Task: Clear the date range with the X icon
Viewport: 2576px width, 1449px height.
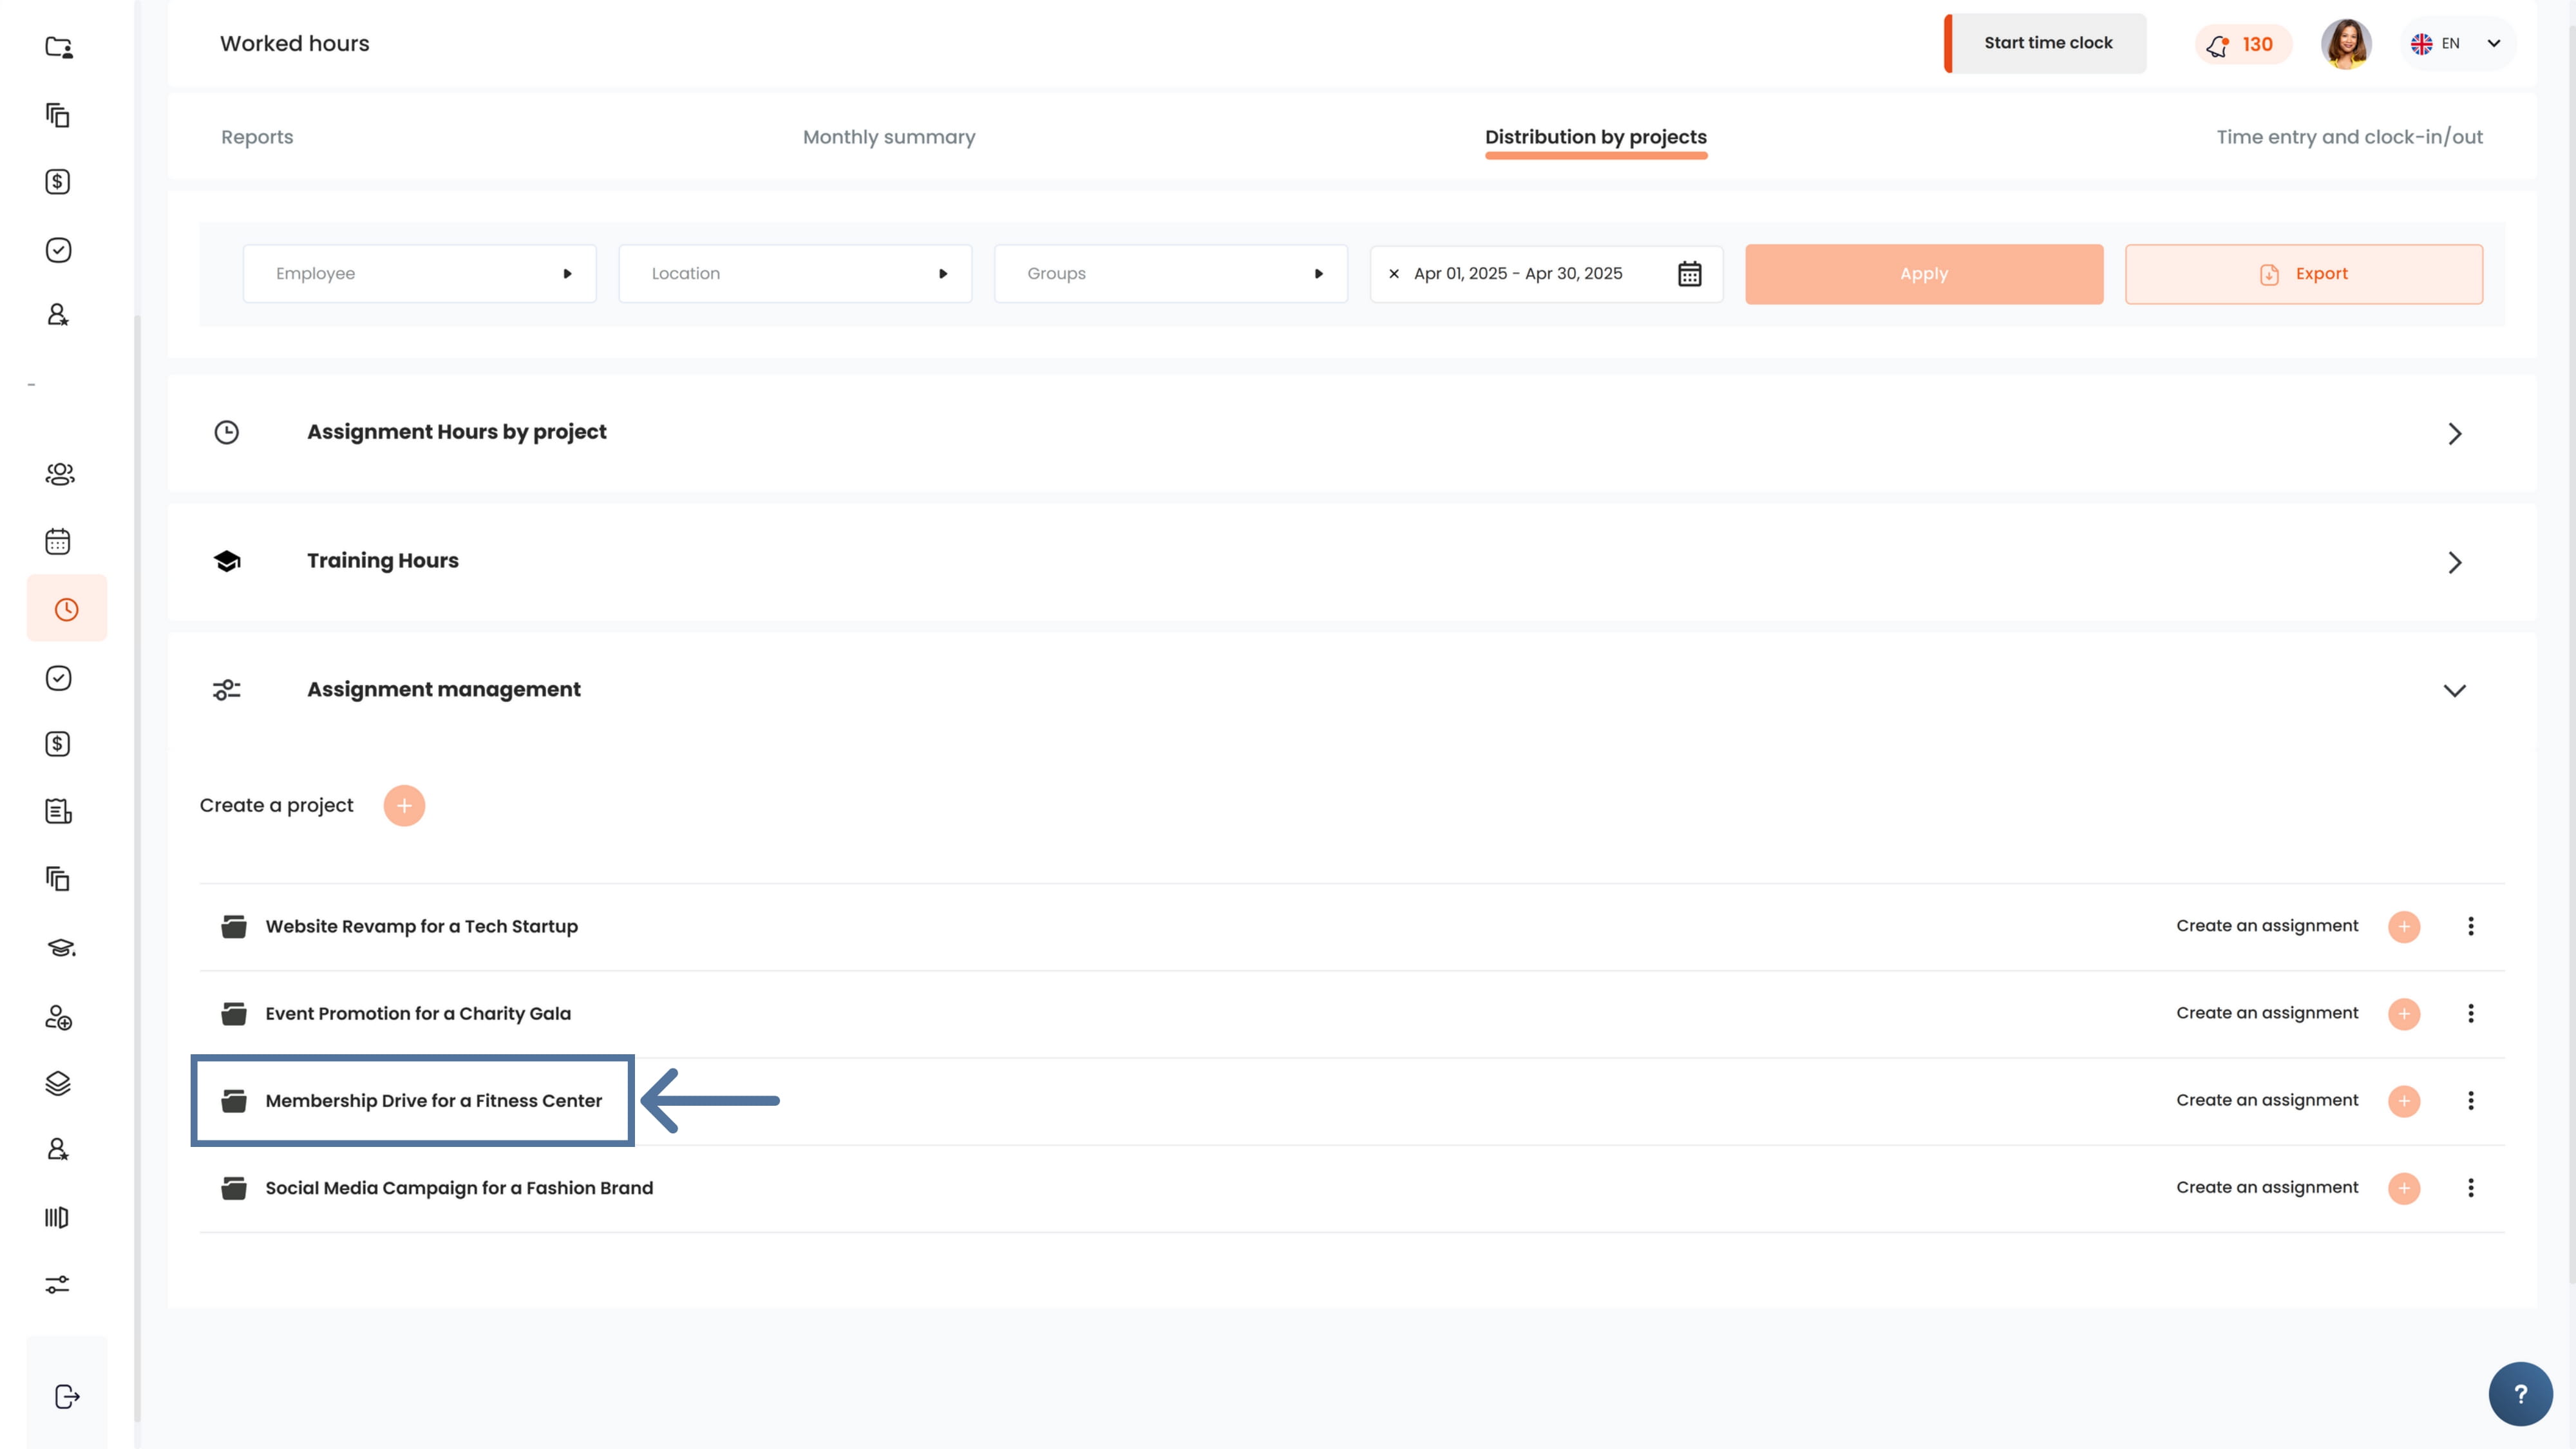Action: tap(1394, 274)
